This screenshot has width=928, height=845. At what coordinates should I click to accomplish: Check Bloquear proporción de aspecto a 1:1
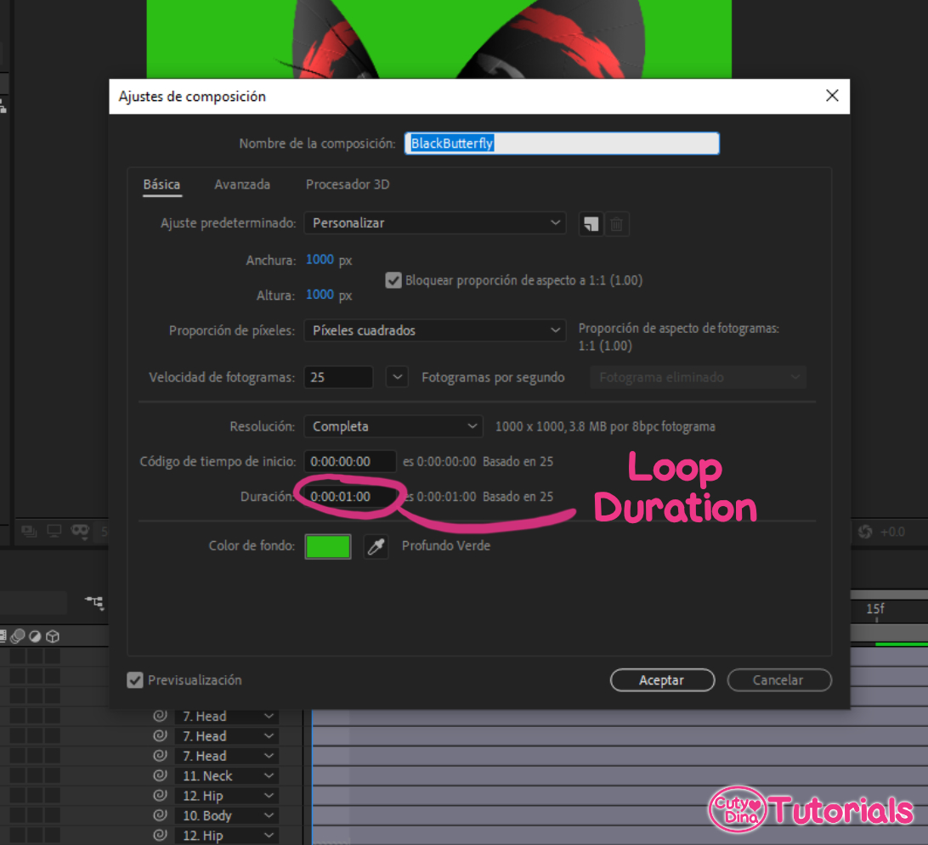pyautogui.click(x=393, y=280)
